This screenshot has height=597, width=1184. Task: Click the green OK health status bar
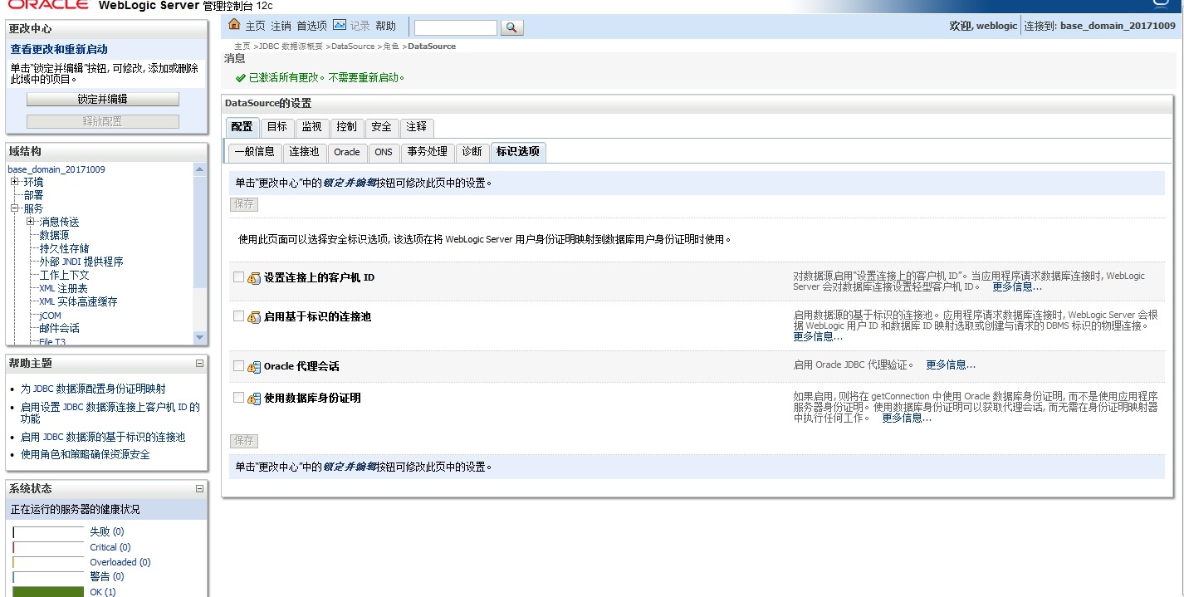[x=48, y=592]
